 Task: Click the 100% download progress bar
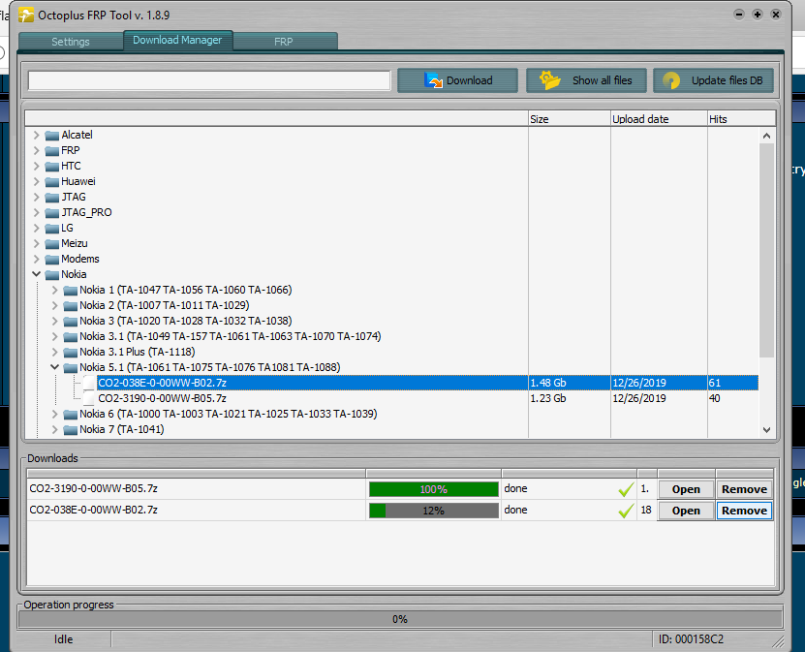click(x=434, y=489)
